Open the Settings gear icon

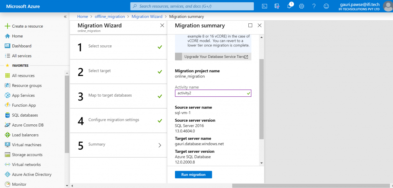(302, 6)
